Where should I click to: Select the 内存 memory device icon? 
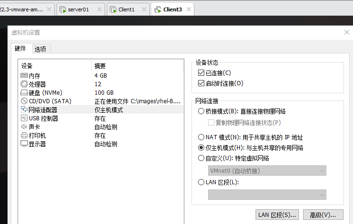click(x=24, y=75)
